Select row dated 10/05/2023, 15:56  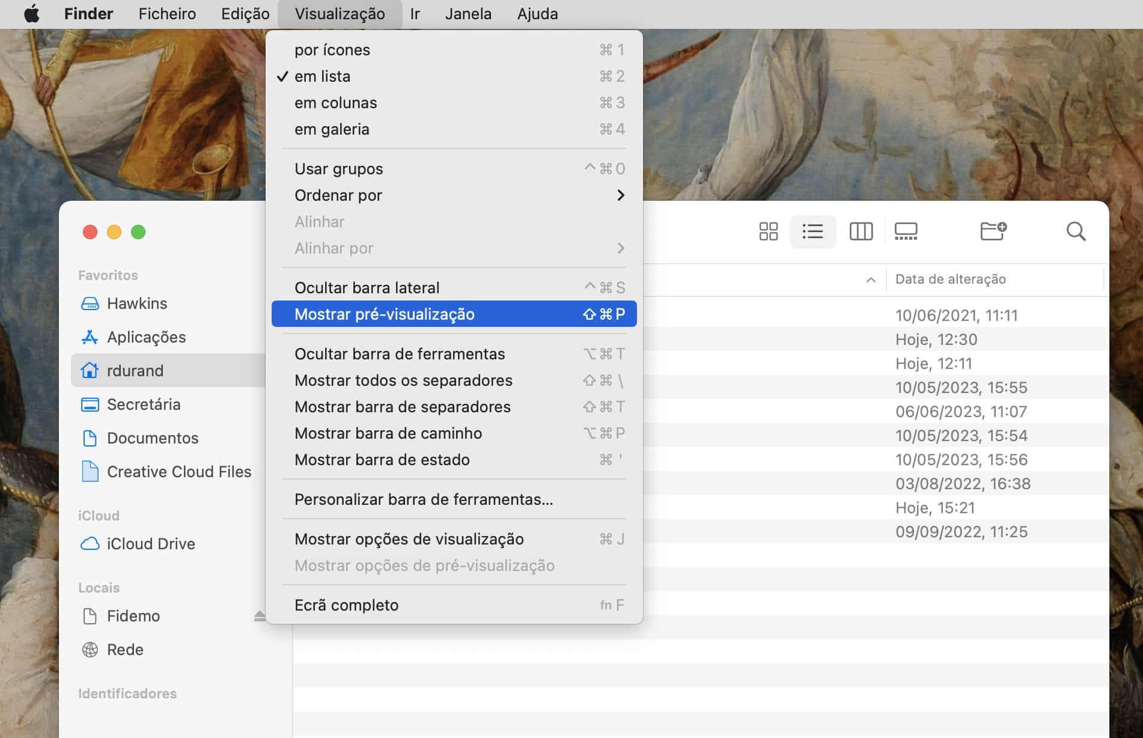[x=876, y=460]
